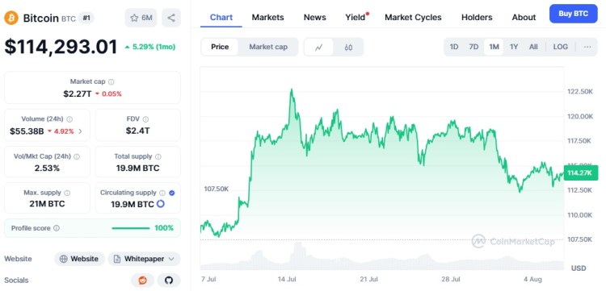The width and height of the screenshot is (606, 291).
Task: Open the Holders tab
Action: 477,18
